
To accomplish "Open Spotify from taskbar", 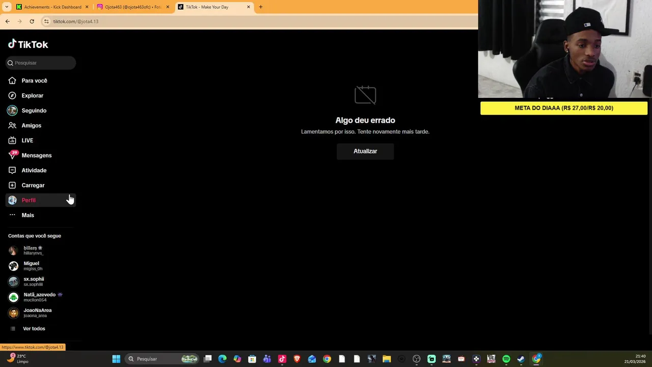I will coord(506,359).
